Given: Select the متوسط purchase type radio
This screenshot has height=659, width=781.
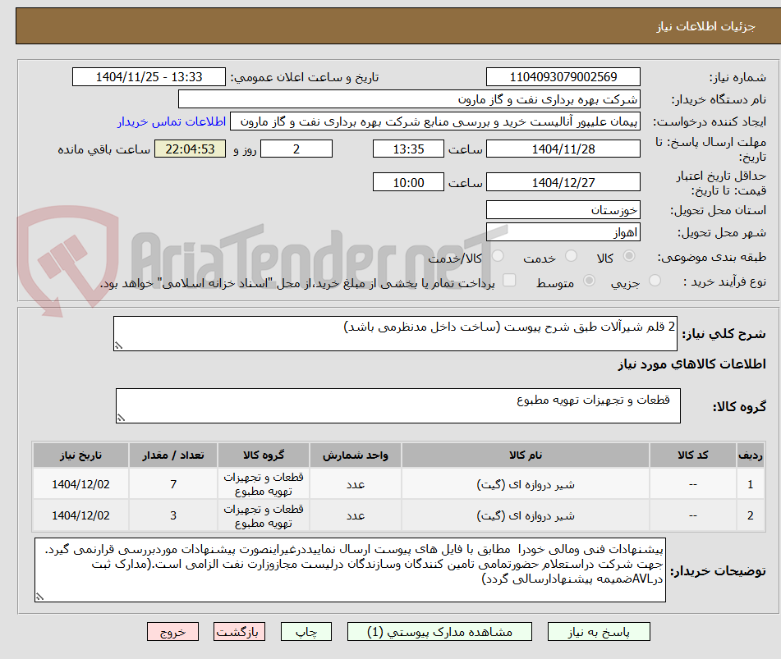Looking at the screenshot, I should coord(589,281).
